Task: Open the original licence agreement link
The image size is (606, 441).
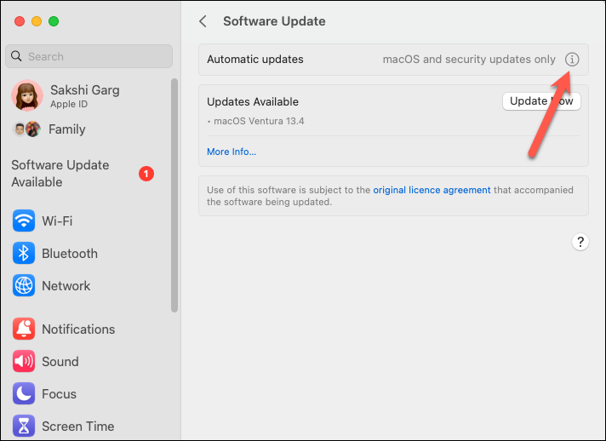Action: (432, 190)
